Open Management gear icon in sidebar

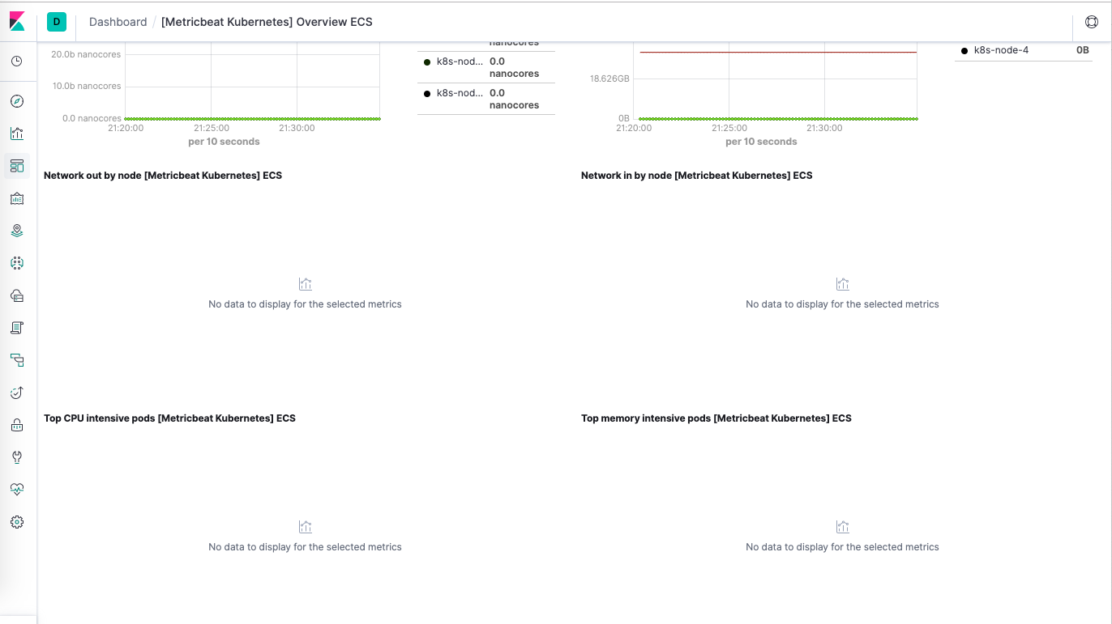pyautogui.click(x=17, y=522)
